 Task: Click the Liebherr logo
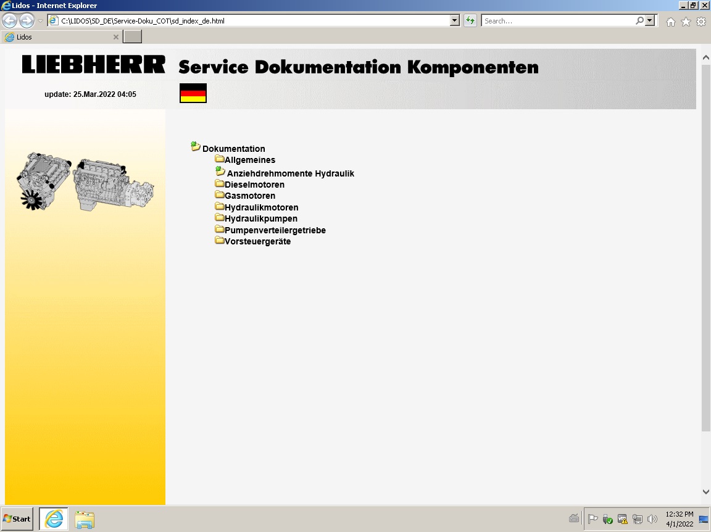tap(94, 64)
